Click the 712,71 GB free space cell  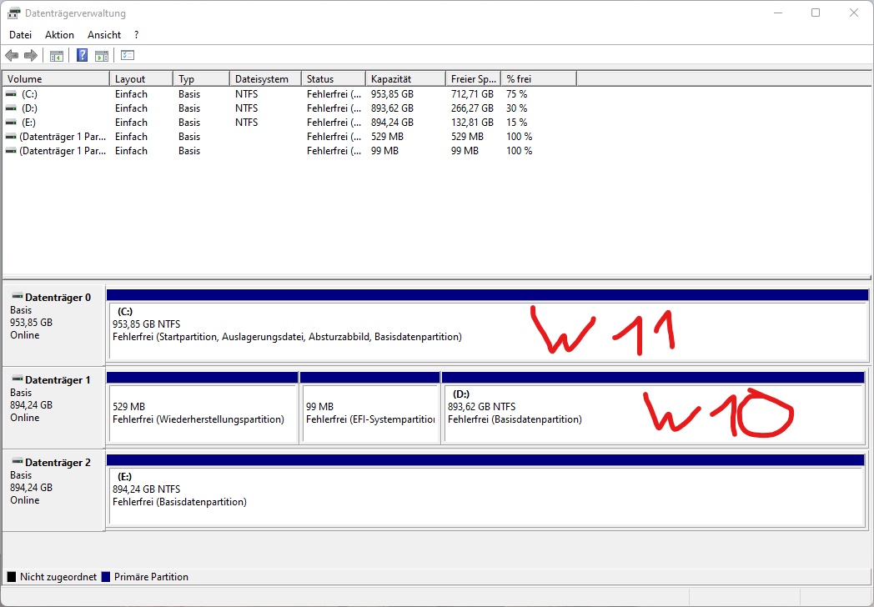point(472,94)
